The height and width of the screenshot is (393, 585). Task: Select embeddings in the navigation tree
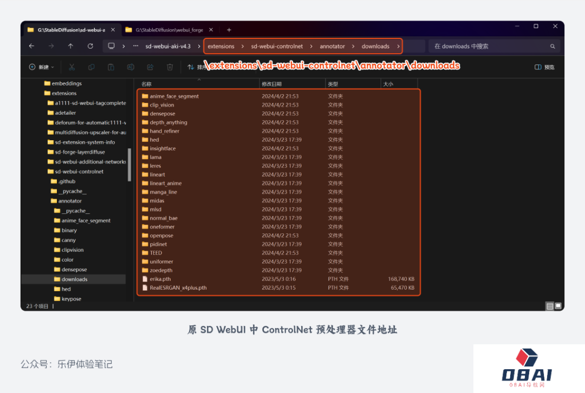[63, 83]
